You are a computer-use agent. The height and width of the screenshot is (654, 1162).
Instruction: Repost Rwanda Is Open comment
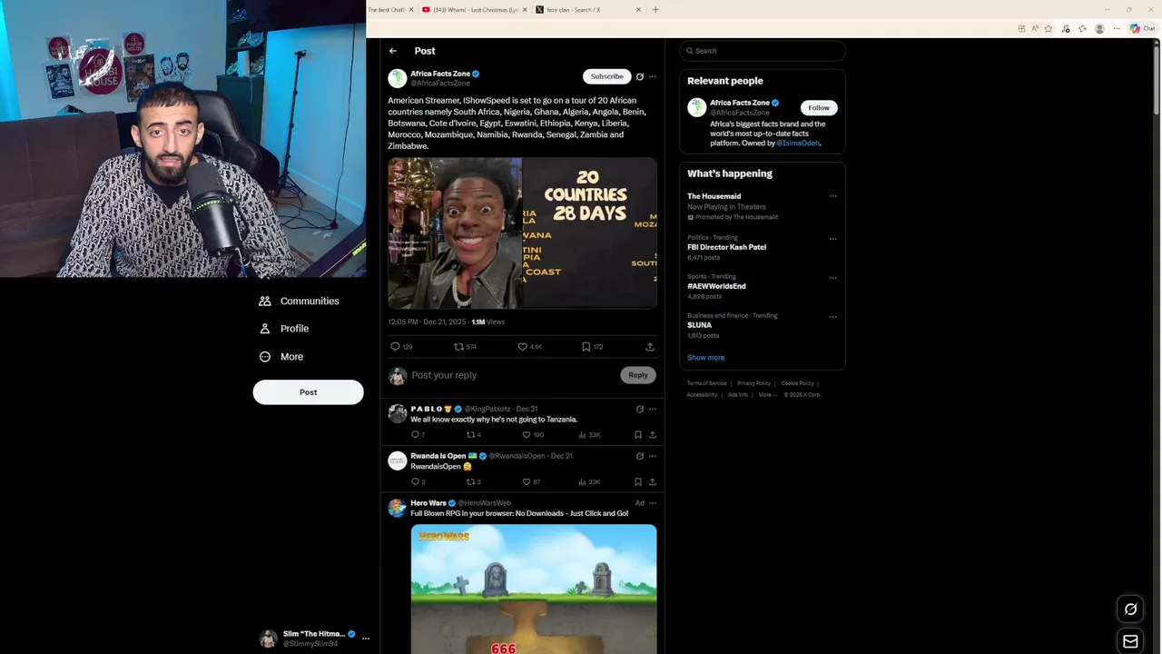(x=470, y=482)
